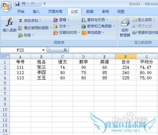The image size is (158, 135).
Task: Open the Office button menu
Action: point(6,7)
